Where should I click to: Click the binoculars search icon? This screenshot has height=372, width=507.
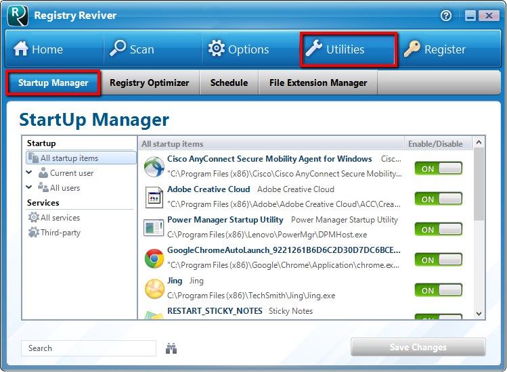point(171,348)
